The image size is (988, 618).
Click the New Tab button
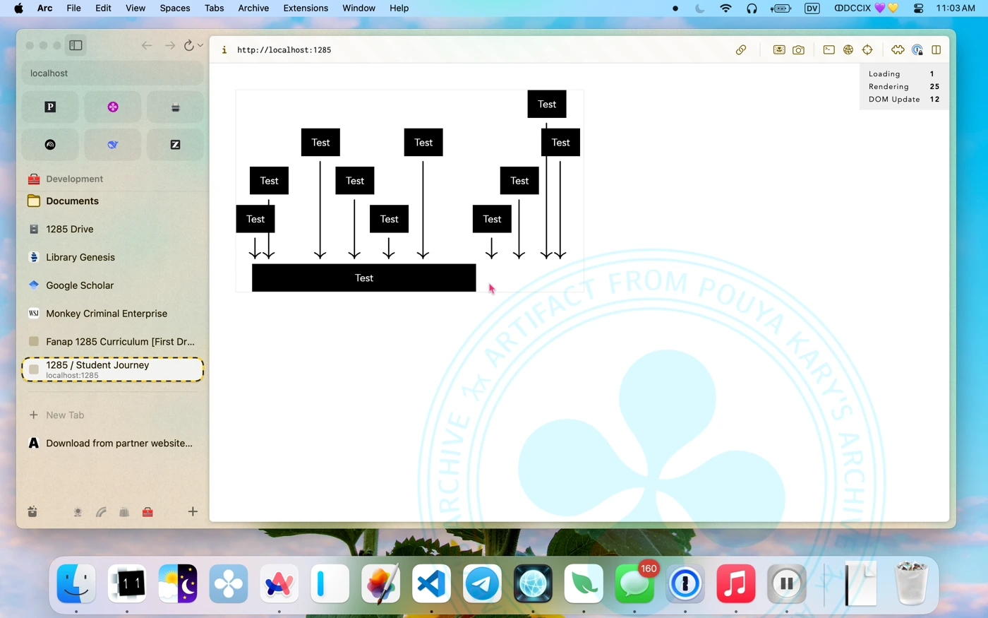pyautogui.click(x=65, y=415)
